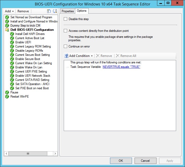This screenshot has width=185, height=167.
Task: Click the status icon for Restart WinPE
Action: pyautogui.click(x=7, y=97)
